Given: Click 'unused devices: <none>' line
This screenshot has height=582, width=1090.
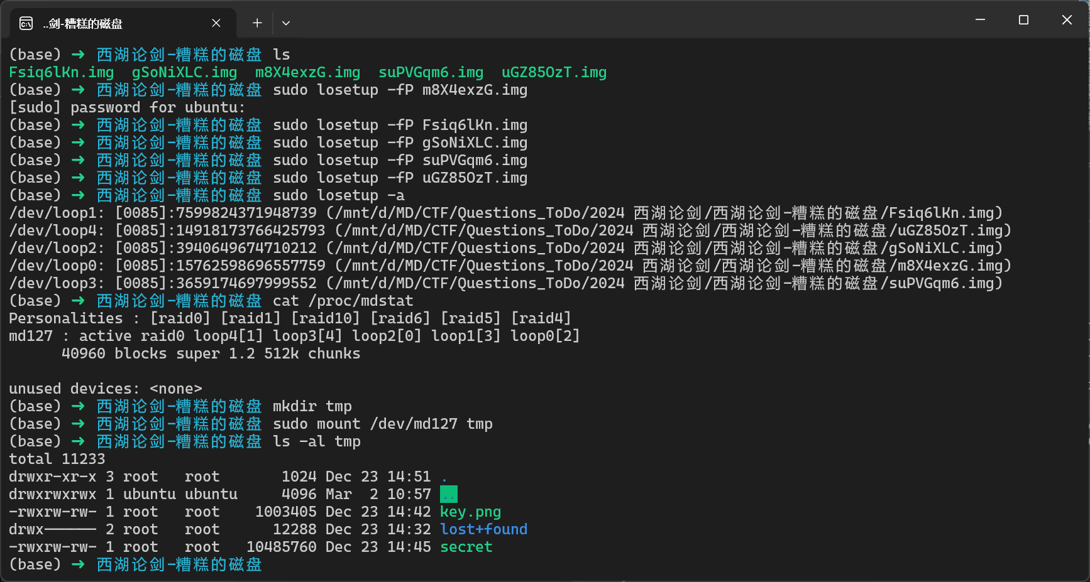Looking at the screenshot, I should click(106, 389).
